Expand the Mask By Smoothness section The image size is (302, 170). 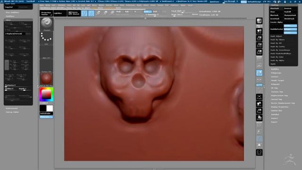click(280, 50)
